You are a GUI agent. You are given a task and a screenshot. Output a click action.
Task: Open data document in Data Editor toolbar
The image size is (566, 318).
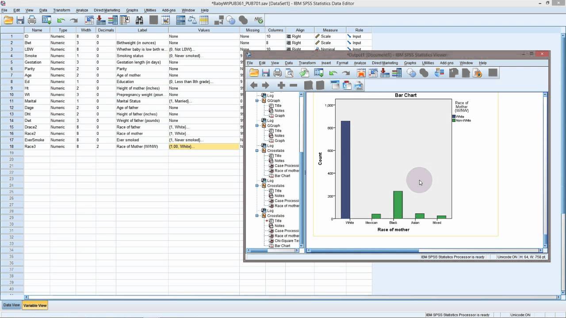tap(8, 20)
